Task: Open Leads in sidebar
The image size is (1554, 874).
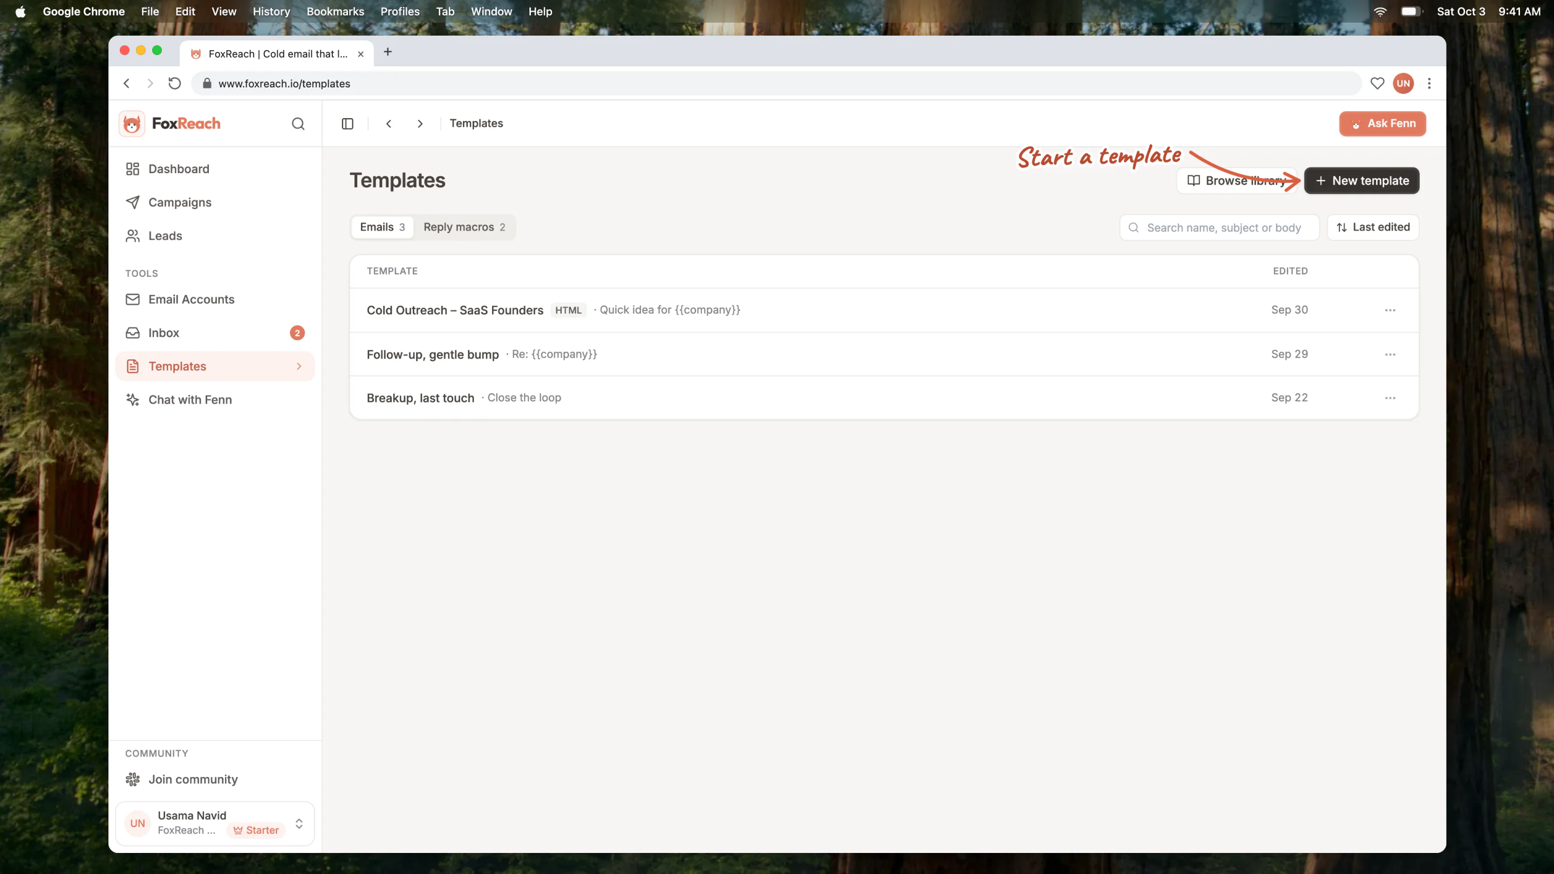Action: pyautogui.click(x=215, y=236)
